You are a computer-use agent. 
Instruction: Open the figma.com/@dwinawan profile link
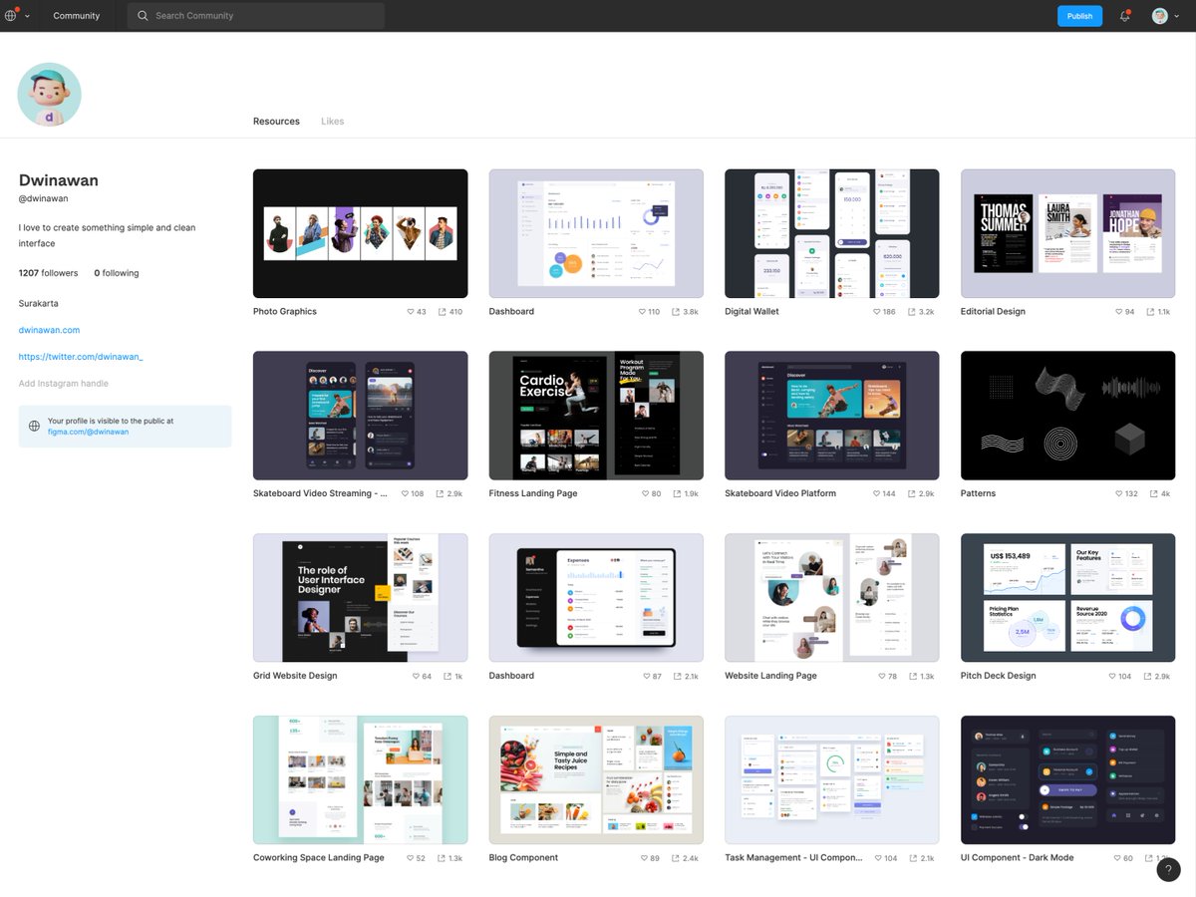pos(88,432)
